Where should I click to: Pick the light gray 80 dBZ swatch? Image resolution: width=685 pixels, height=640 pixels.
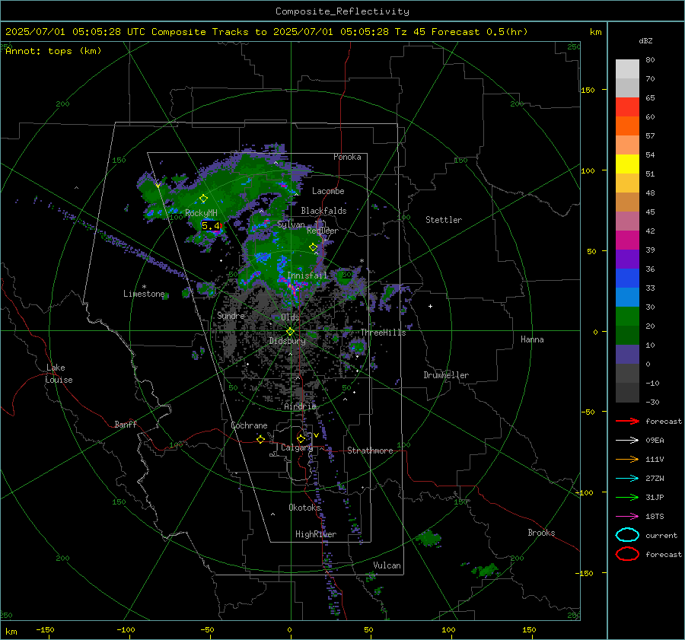click(627, 68)
